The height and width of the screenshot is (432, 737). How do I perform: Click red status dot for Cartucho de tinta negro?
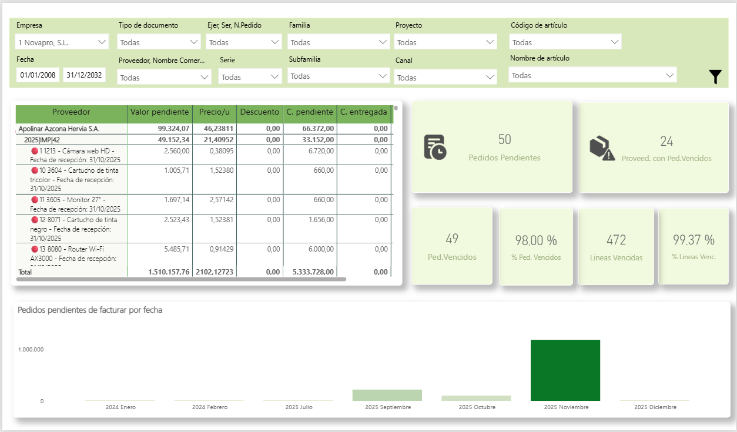(x=35, y=219)
